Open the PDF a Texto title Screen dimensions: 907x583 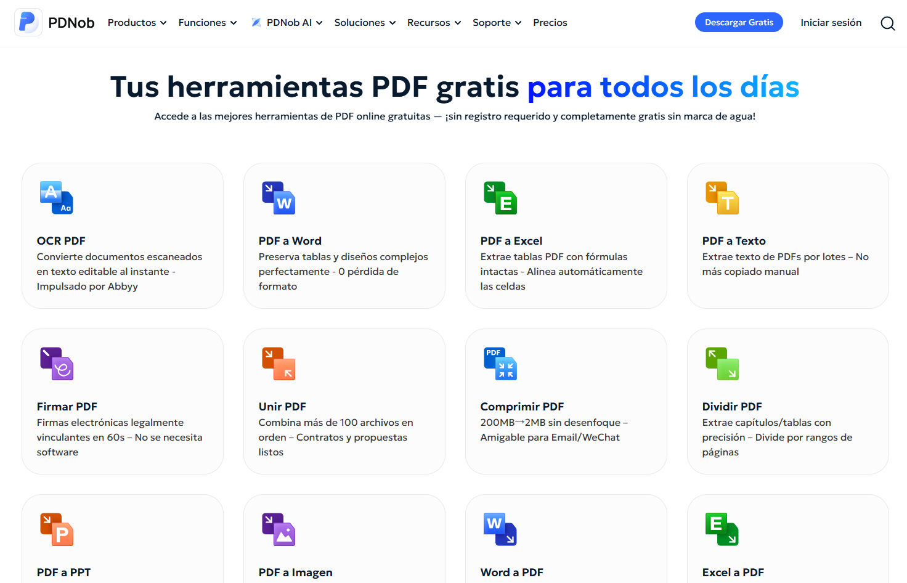click(x=734, y=241)
